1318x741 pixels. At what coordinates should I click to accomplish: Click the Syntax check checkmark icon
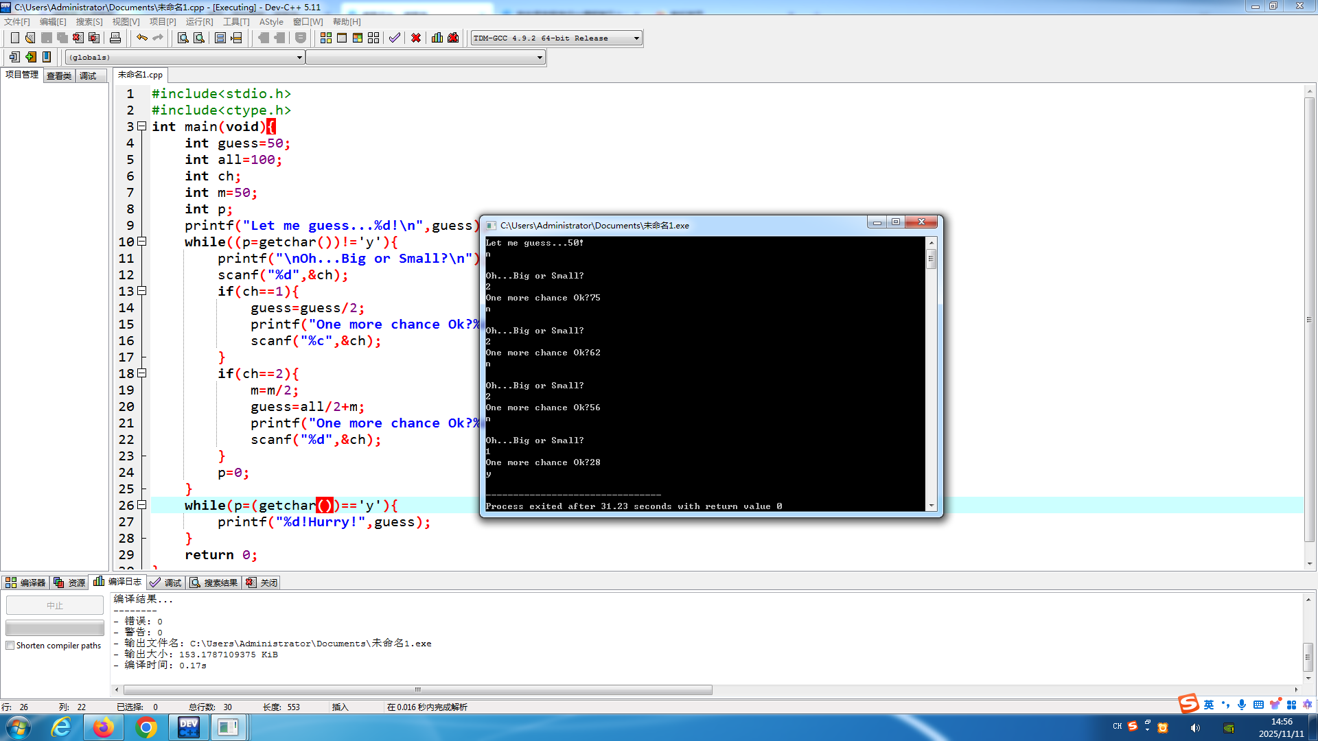tap(394, 38)
